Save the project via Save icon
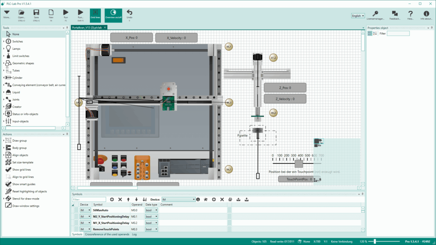 (x=36, y=15)
